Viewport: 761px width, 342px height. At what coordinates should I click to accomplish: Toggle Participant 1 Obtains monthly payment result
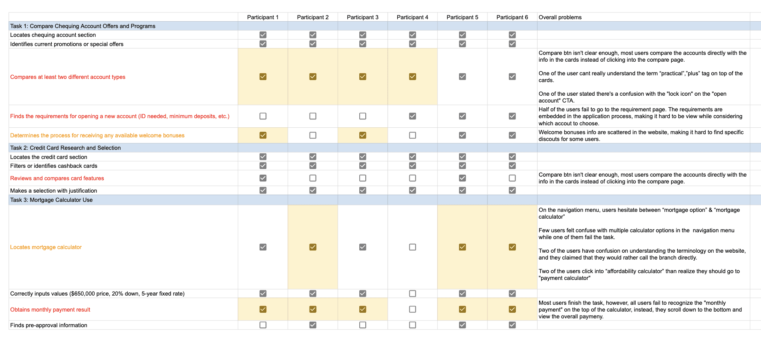pos(263,309)
